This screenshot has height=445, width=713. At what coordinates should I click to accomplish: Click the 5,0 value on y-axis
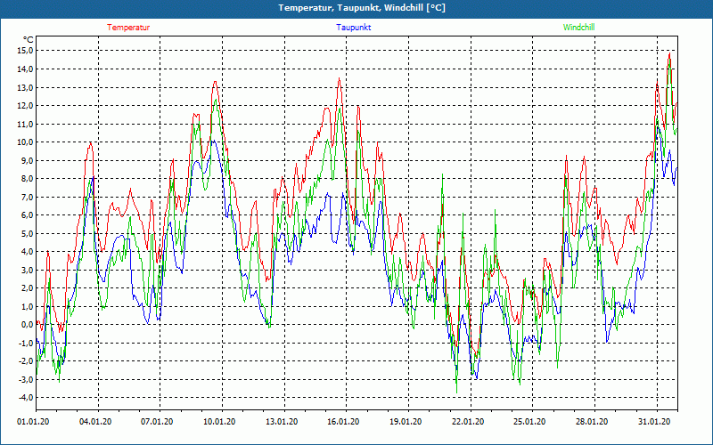coord(26,233)
